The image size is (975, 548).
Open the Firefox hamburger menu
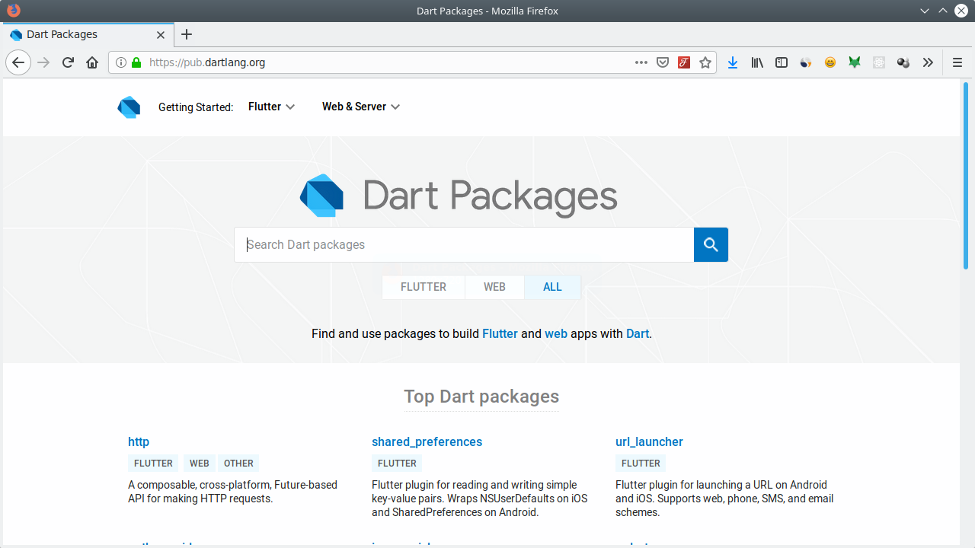tap(957, 62)
